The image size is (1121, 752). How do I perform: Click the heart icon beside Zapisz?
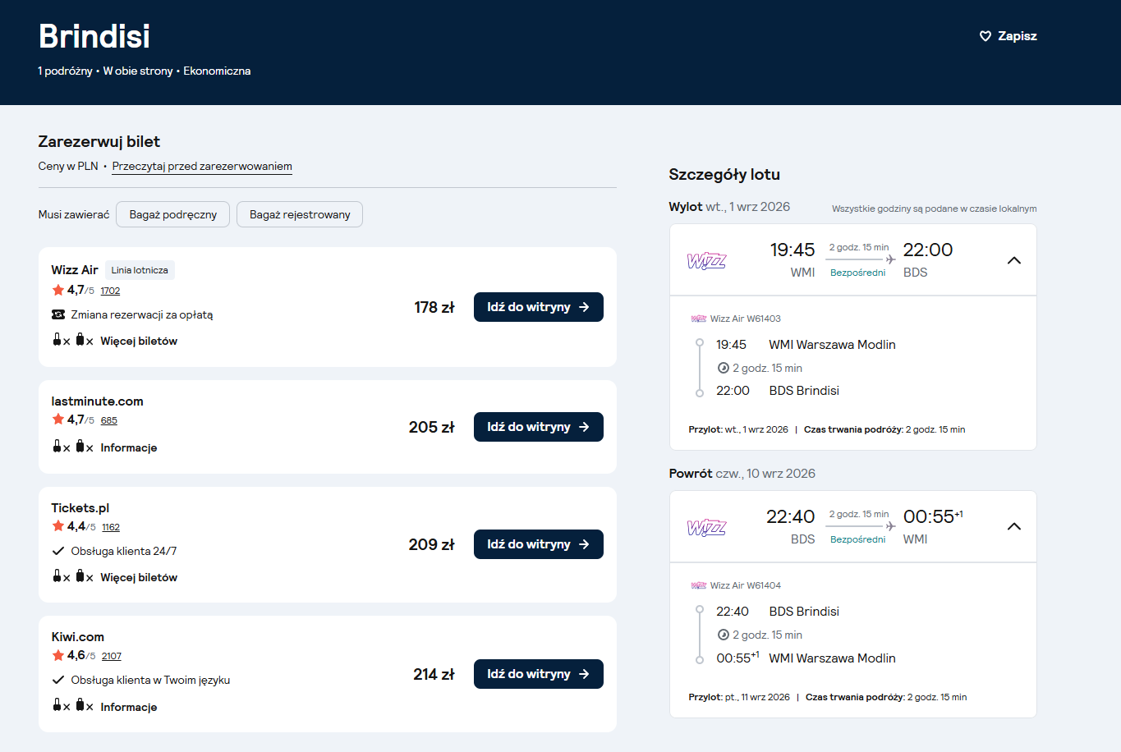coord(985,36)
